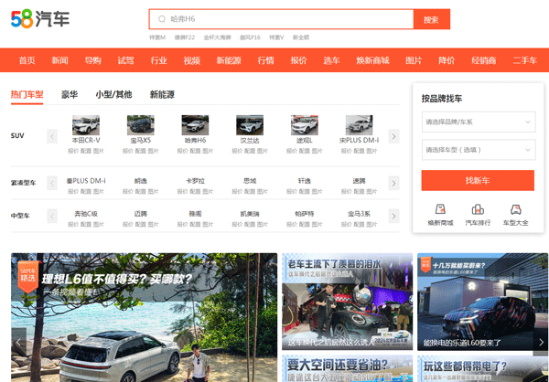Open the 凯美瑞 link
Viewport: 549px width, 382px height.
pyautogui.click(x=250, y=214)
